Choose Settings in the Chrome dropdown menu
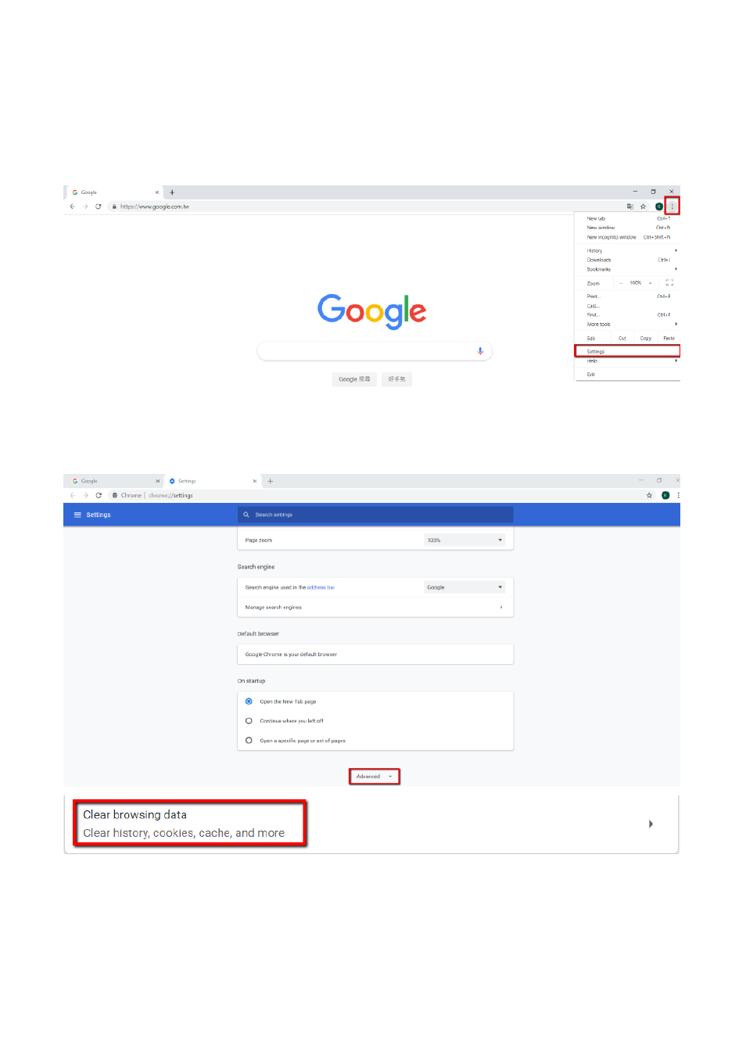 pyautogui.click(x=627, y=351)
